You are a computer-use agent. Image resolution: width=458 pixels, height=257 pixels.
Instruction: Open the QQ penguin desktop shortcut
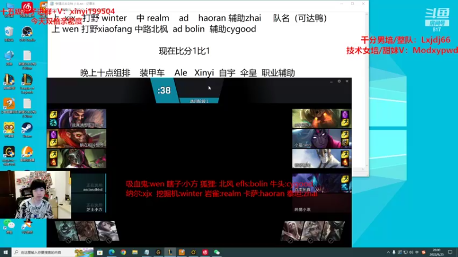tap(27, 227)
